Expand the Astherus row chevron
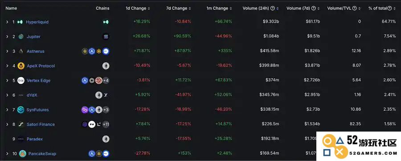 (x=8, y=51)
